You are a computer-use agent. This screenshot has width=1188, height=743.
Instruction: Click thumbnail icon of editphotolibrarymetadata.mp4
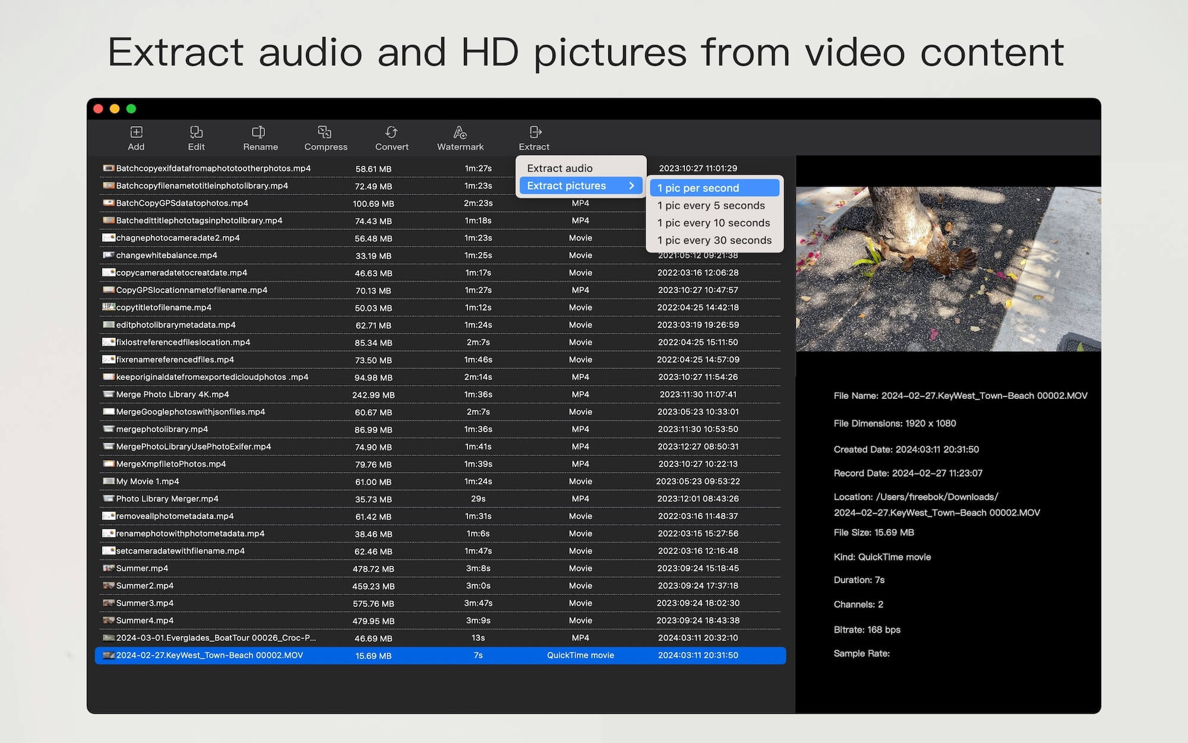[x=109, y=325]
